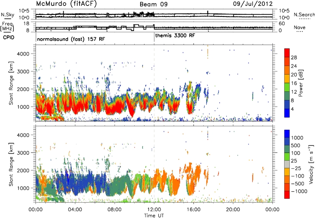Click the velocity colorbar value '-1000'
The height and width of the screenshot is (218, 315).
[299, 191]
